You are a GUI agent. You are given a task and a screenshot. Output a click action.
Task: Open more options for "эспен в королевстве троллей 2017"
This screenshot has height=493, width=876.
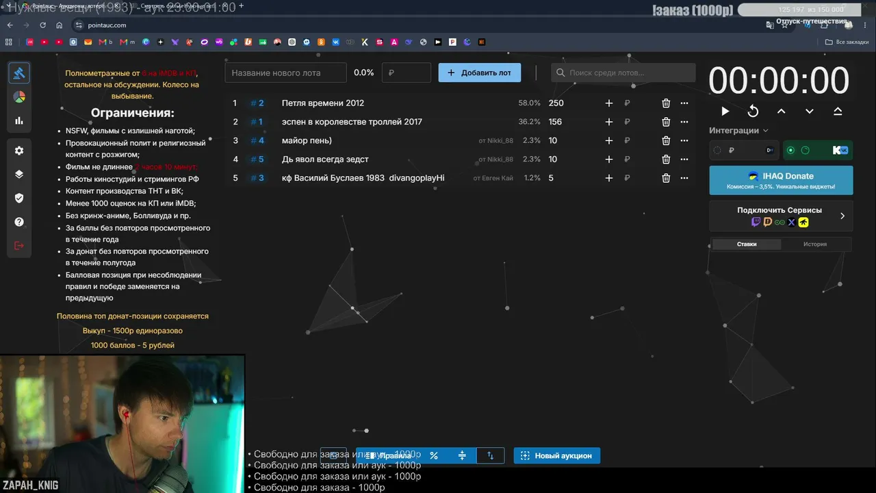click(684, 122)
